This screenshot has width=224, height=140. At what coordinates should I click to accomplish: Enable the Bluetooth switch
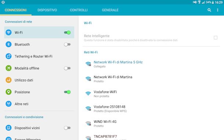[67, 44]
